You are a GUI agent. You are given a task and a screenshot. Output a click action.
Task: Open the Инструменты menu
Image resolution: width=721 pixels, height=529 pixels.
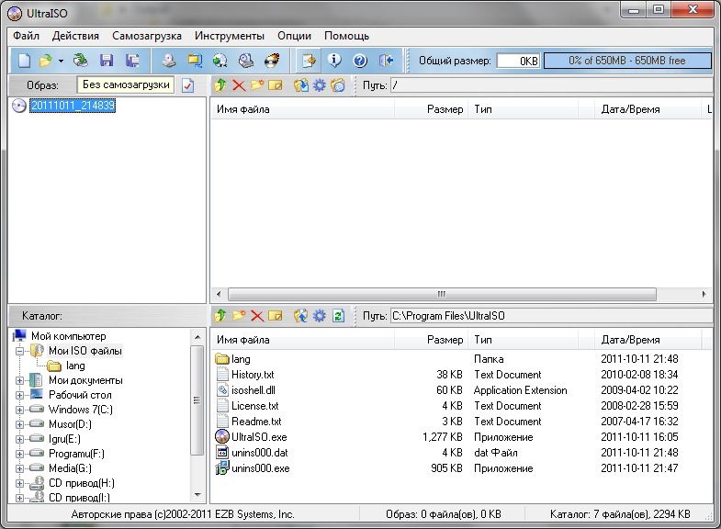coord(229,36)
